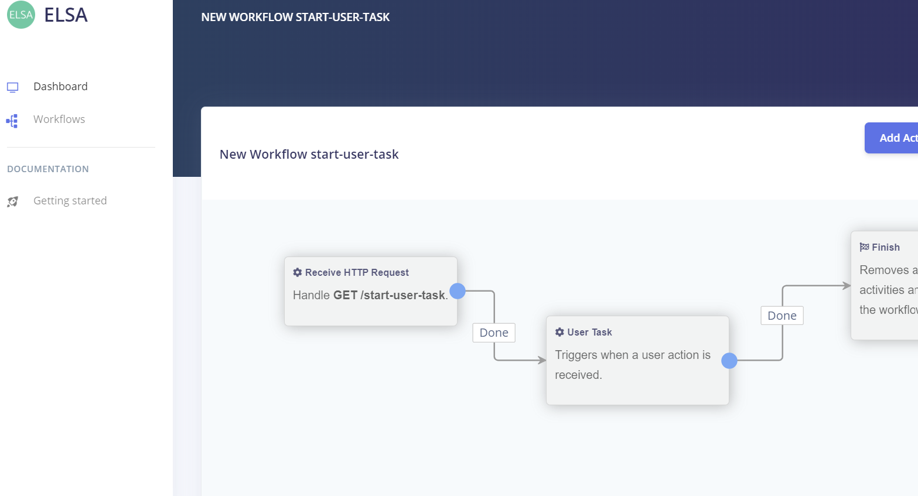The image size is (918, 496).
Task: Select the monitor icon beside Dashboard
Action: click(12, 86)
